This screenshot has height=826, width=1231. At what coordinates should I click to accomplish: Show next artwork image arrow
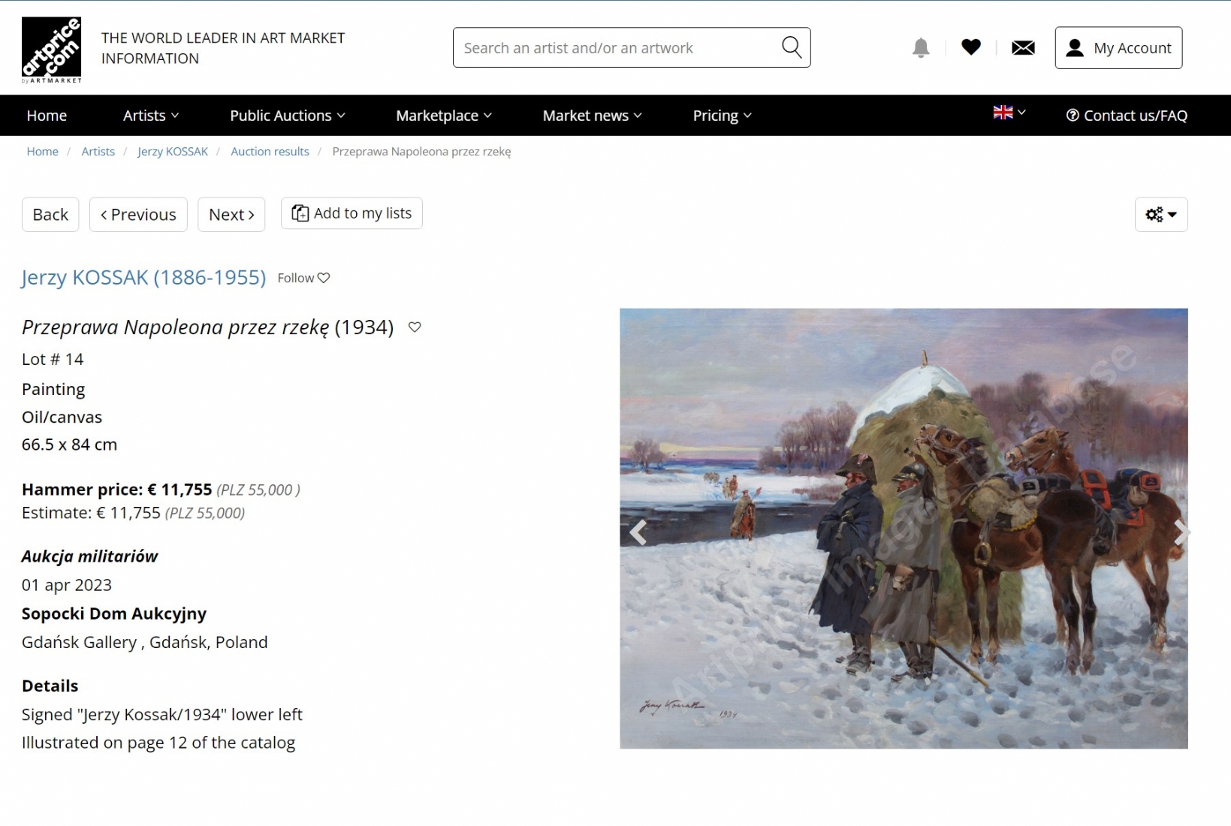coord(1179,532)
